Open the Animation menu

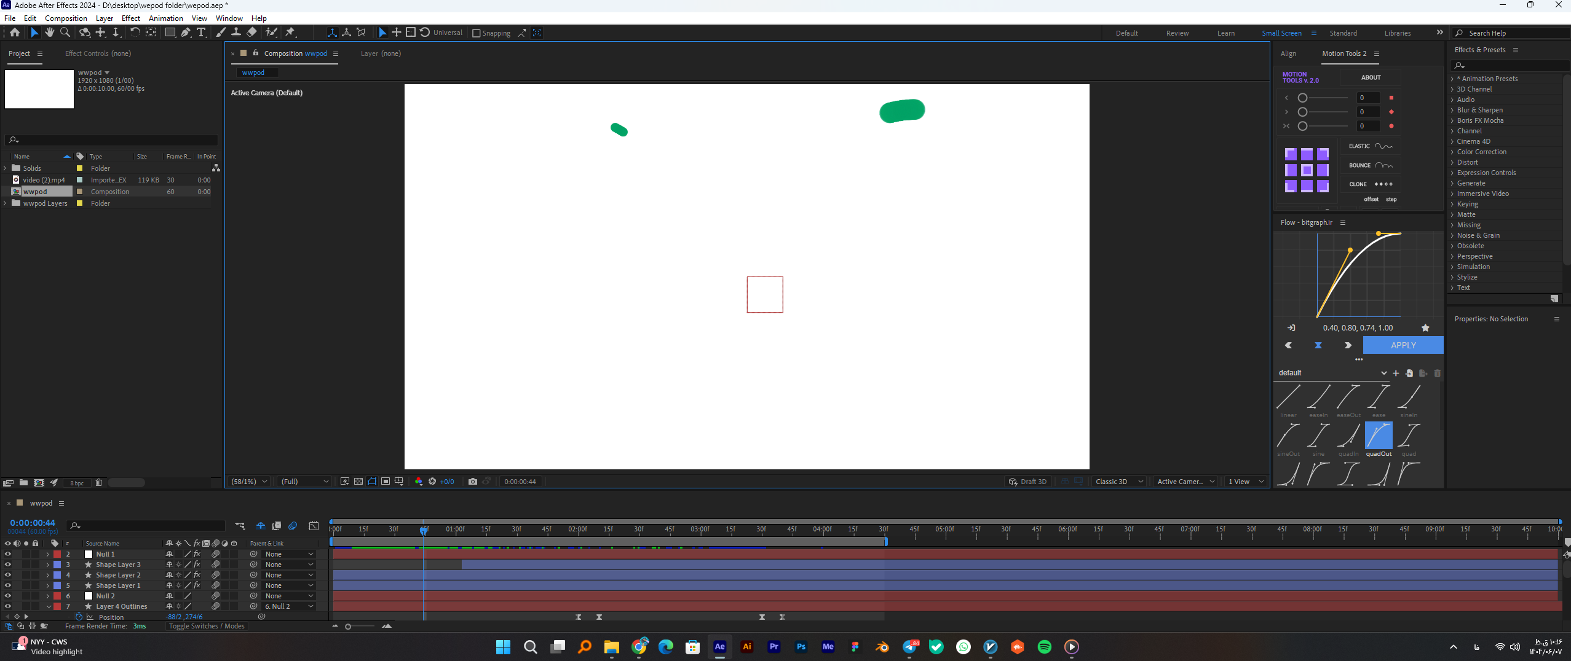[165, 18]
